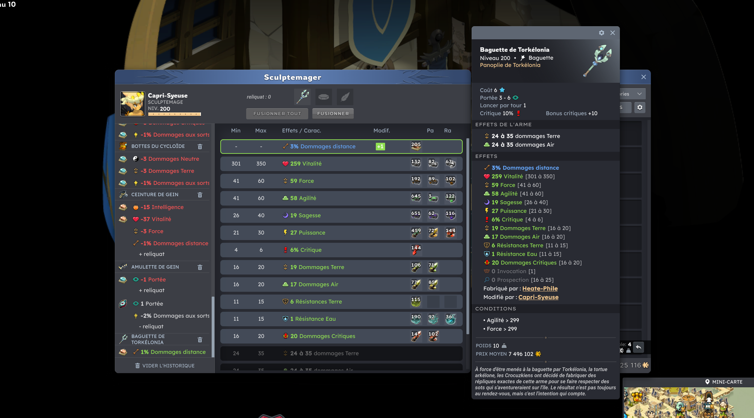Open Capri-Syeuse modifier link

539,297
